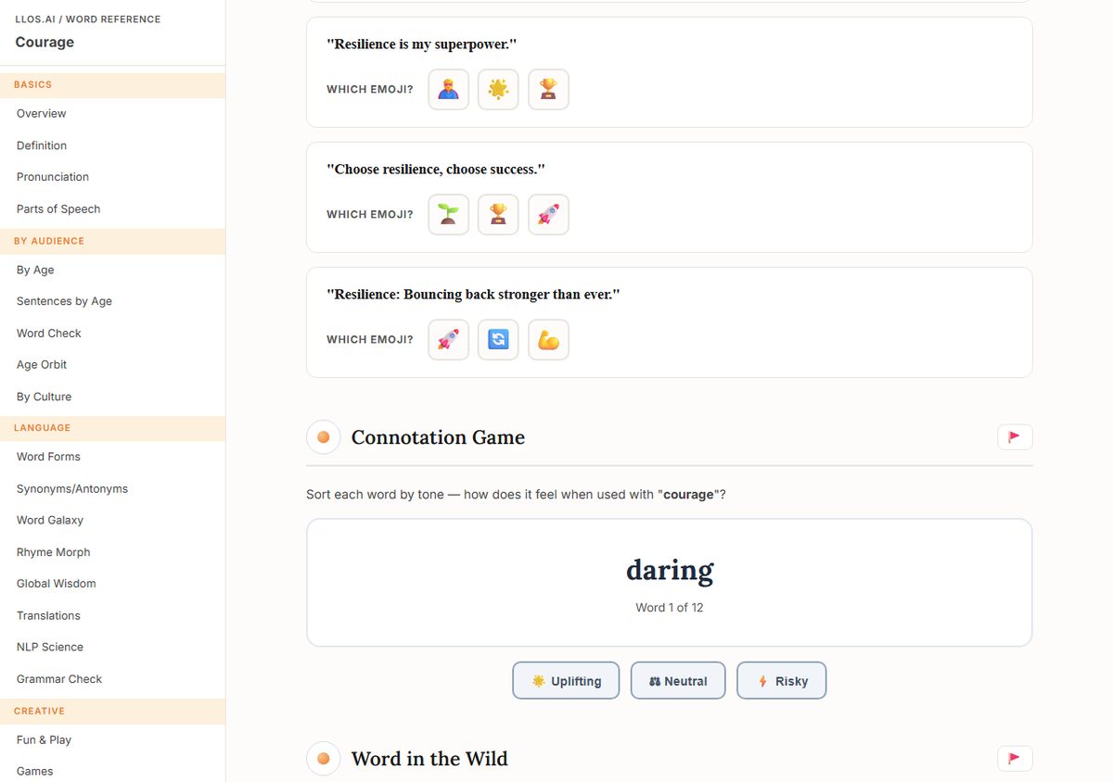Flag the Connotation Game section

click(x=1015, y=437)
